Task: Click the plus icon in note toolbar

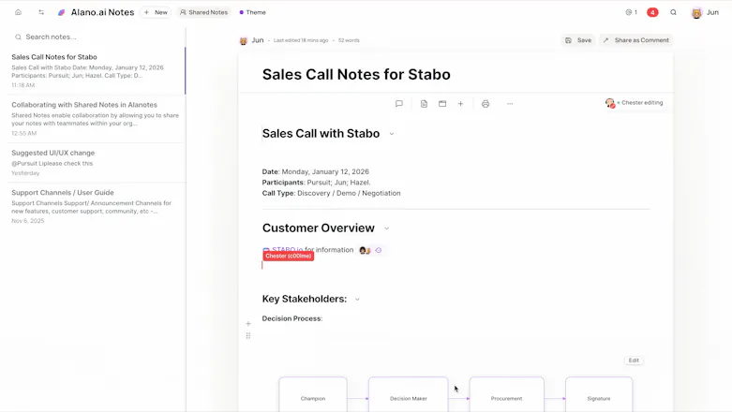Action: 460,104
